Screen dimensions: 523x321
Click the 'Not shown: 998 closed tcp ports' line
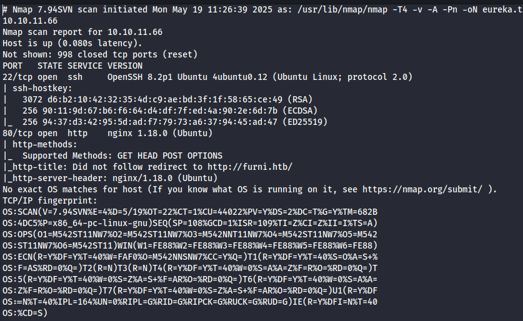pos(100,54)
